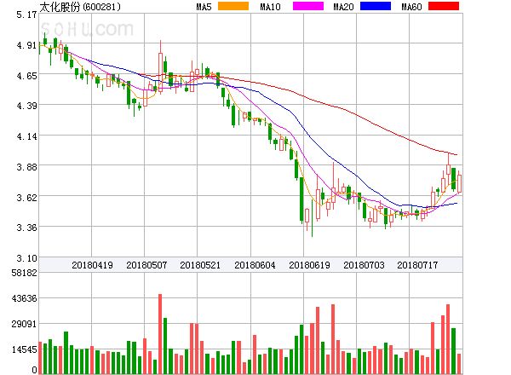This screenshot has width=511, height=375.
Task: Click the 20180703 date label
Action: pyautogui.click(x=364, y=265)
